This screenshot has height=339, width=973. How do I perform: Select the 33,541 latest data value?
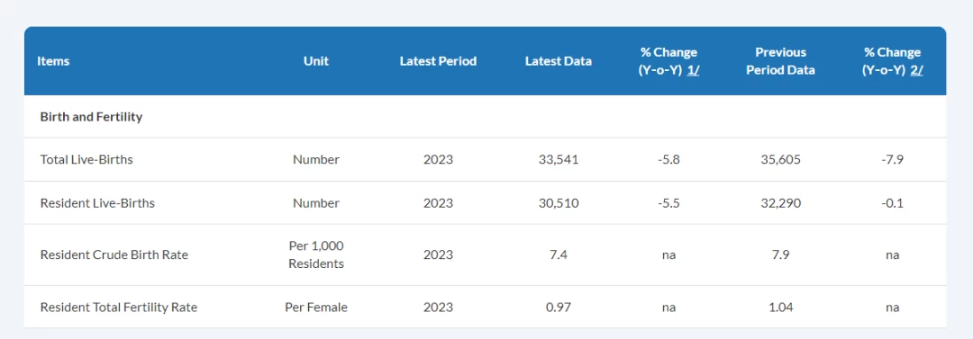point(559,159)
